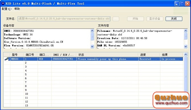
Task: Click the 开始 start button
Action: point(135,19)
